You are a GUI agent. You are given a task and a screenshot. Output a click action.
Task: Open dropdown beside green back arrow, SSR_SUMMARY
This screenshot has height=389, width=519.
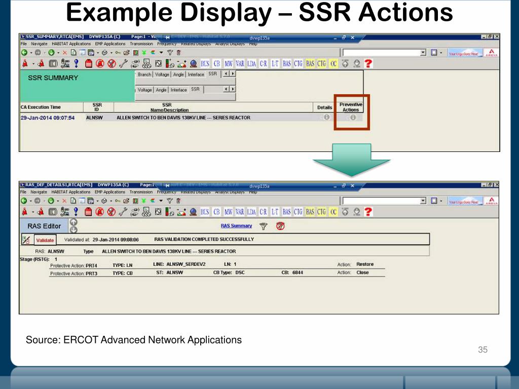tap(31, 53)
